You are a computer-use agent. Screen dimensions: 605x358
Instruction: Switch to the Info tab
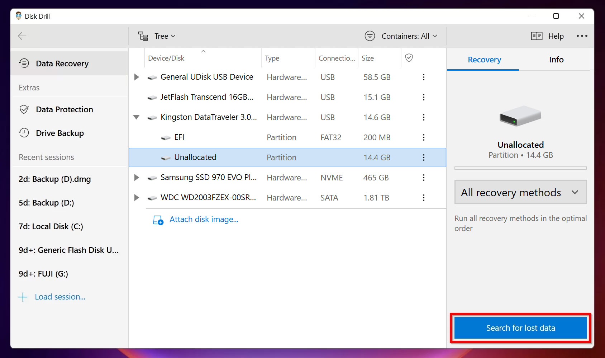coord(556,60)
